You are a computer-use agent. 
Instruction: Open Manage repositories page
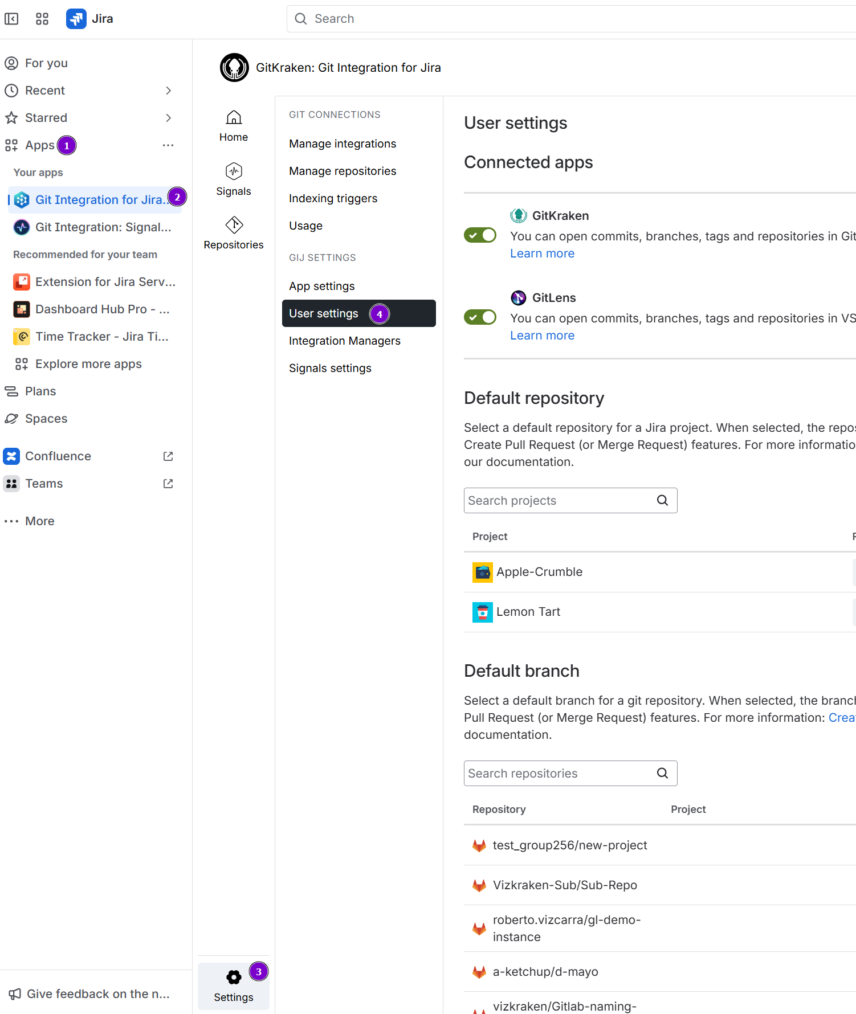[x=343, y=171]
